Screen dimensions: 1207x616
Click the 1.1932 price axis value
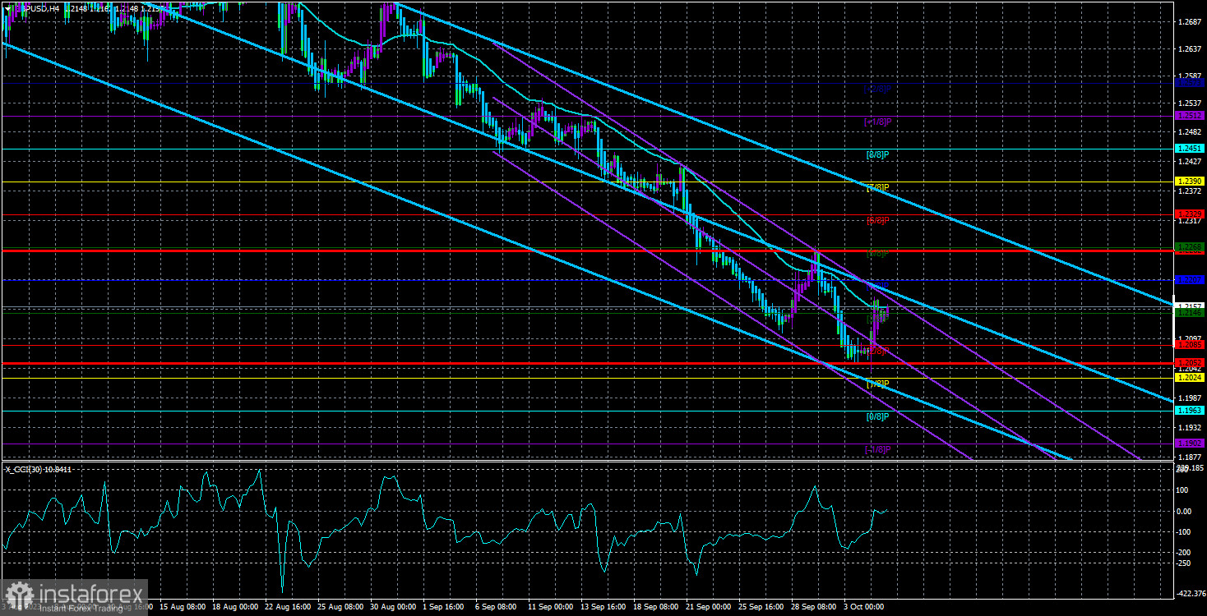1190,427
